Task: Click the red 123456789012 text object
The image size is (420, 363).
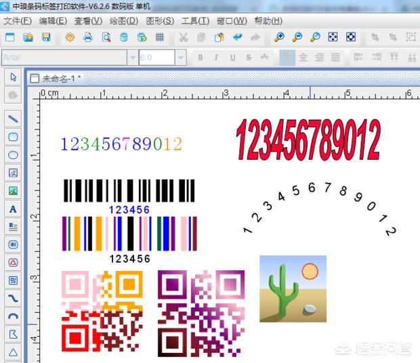Action: pyautogui.click(x=308, y=140)
